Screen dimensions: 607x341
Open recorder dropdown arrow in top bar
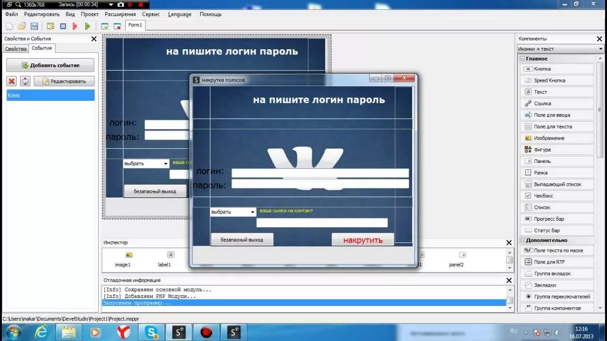(111, 4)
